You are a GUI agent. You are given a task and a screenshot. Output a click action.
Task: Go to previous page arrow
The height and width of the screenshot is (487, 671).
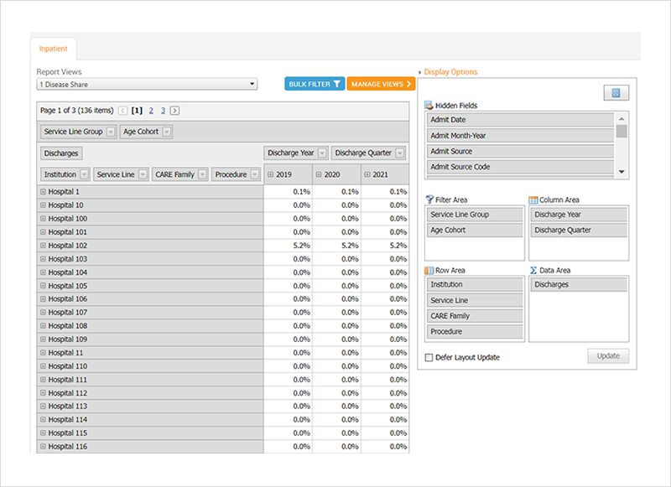(x=122, y=111)
